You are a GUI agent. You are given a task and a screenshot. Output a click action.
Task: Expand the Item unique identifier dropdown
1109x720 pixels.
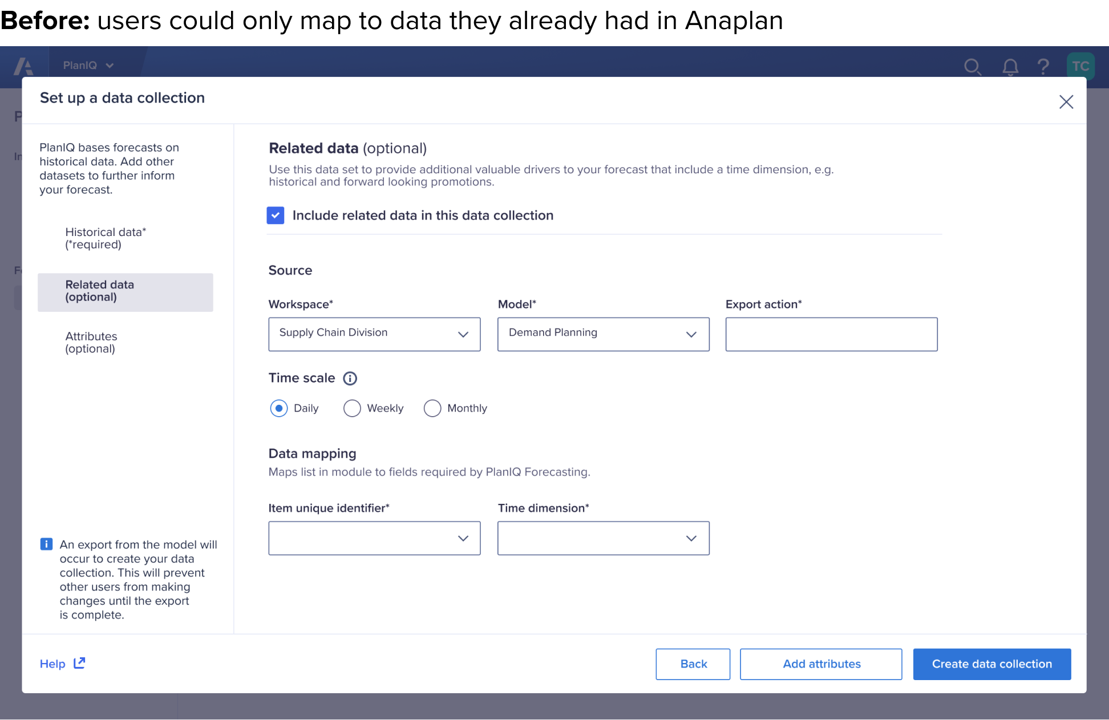[x=374, y=538]
